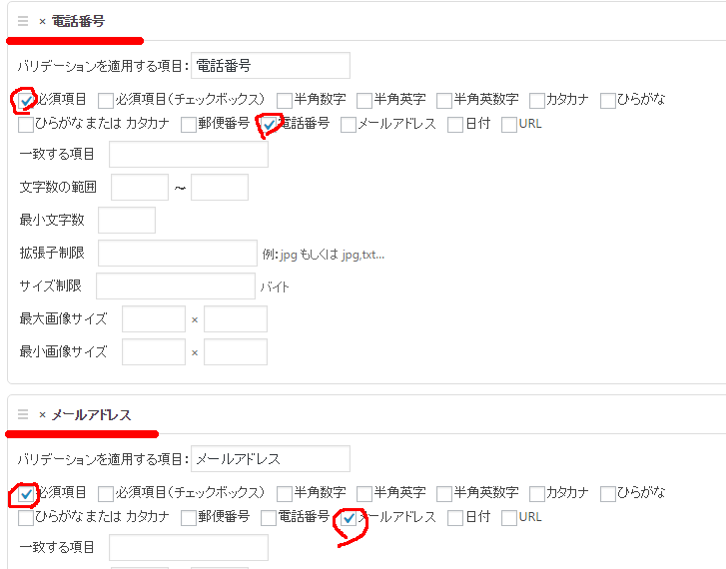This screenshot has height=569, width=726.
Task: Tick the URL checkbox in the 電話番号 section
Action: pos(509,125)
